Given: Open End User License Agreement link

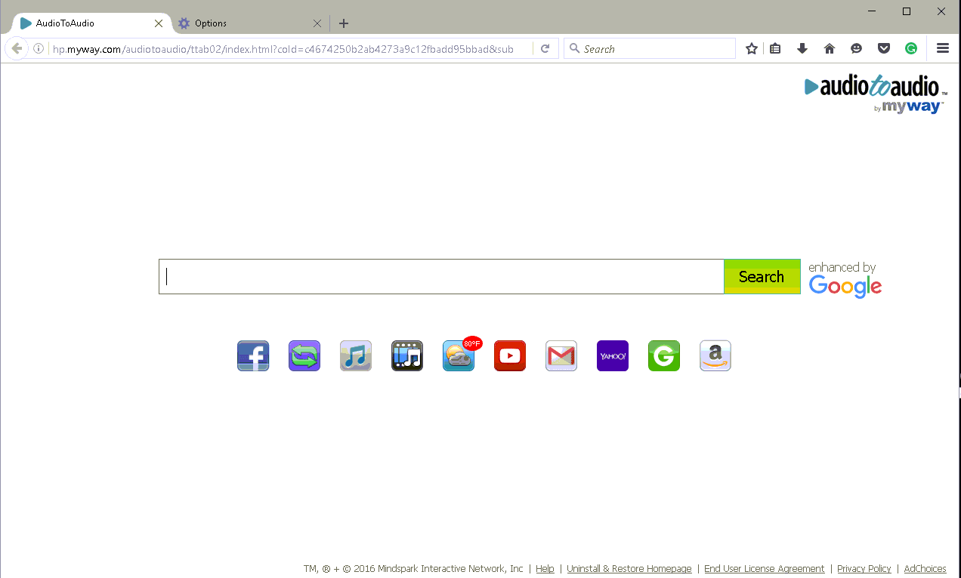Looking at the screenshot, I should click(765, 569).
